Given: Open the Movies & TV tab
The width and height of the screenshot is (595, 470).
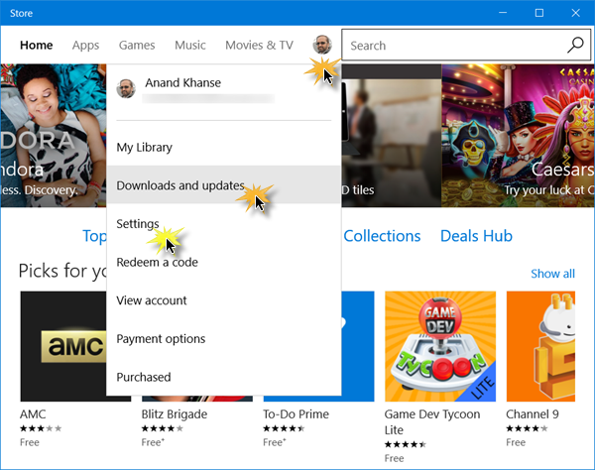Looking at the screenshot, I should click(x=259, y=46).
